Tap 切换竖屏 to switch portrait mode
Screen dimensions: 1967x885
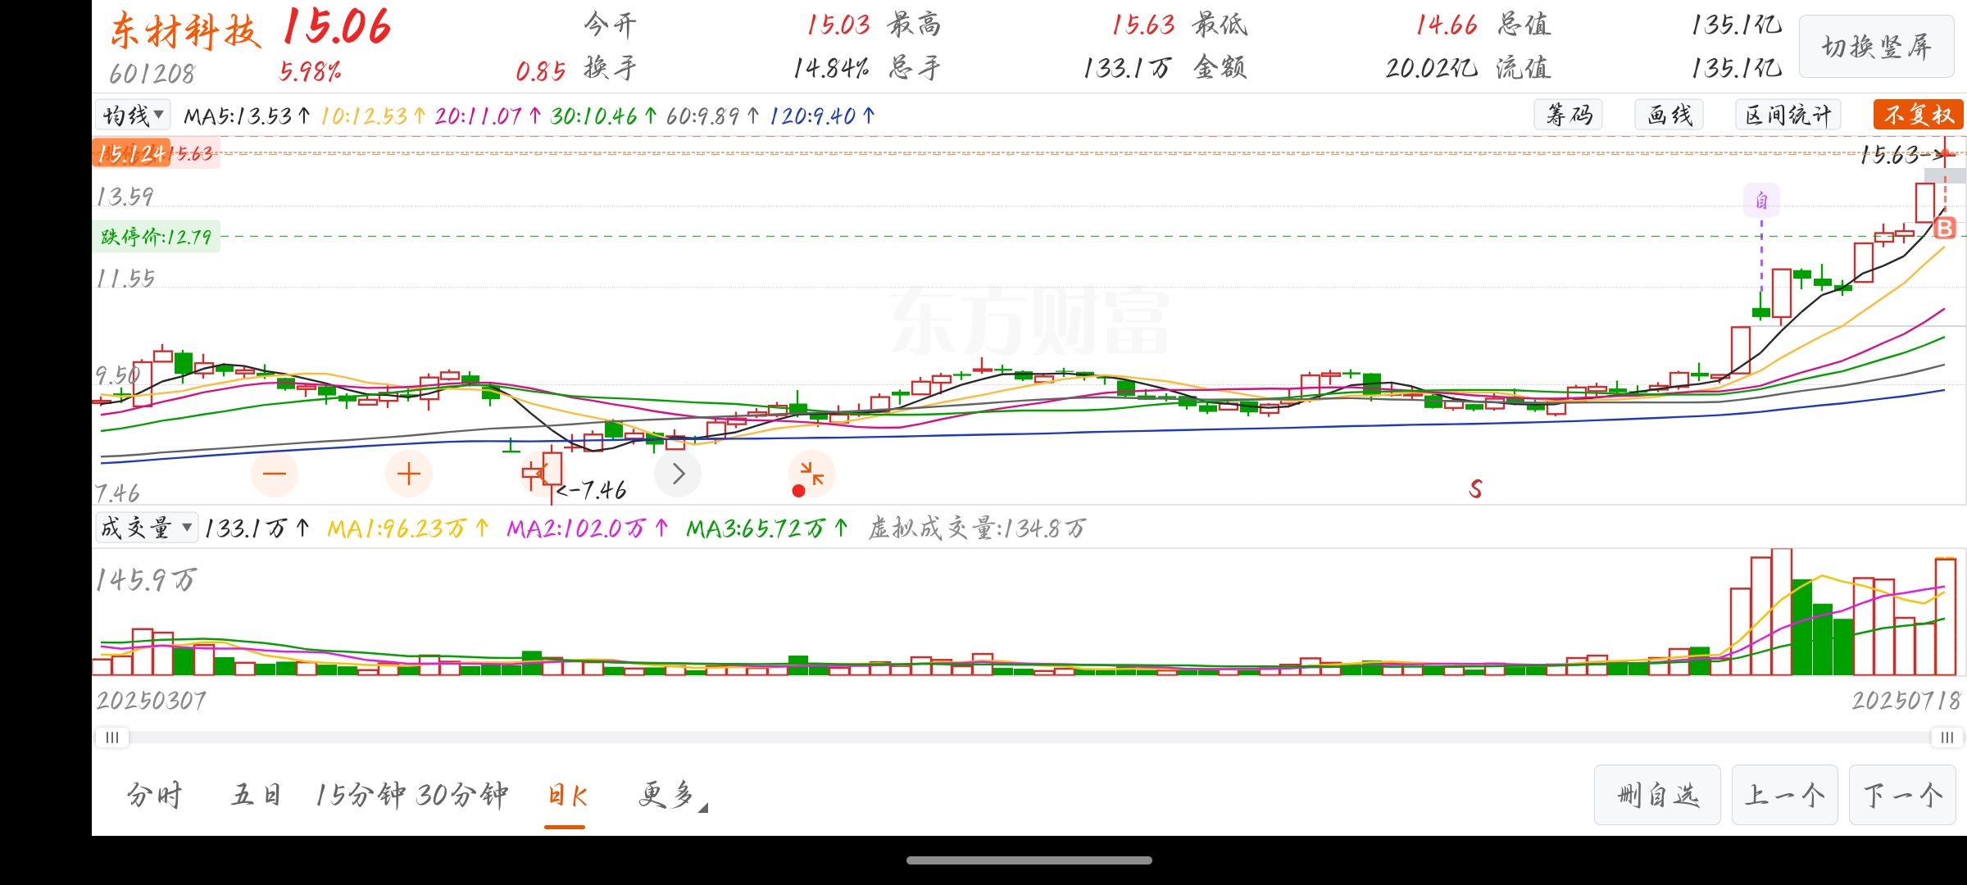[x=1877, y=47]
